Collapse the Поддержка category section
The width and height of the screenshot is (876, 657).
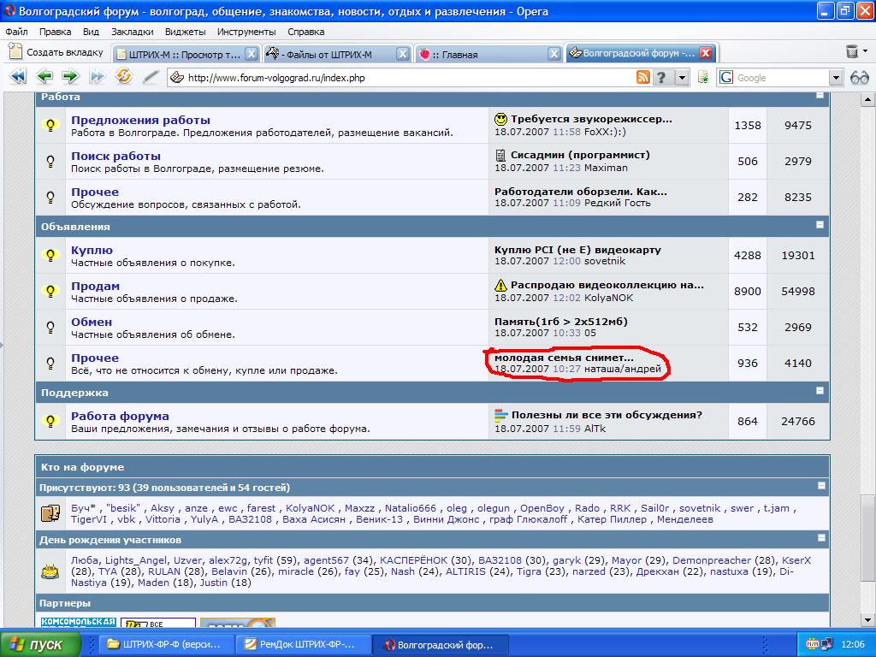[820, 391]
